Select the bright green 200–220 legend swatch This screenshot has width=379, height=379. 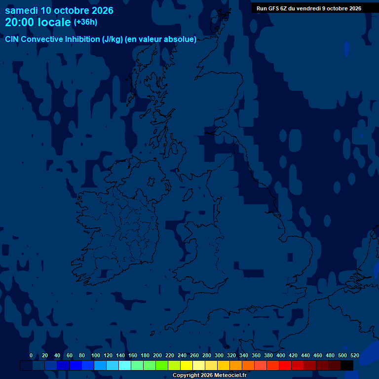162,365
